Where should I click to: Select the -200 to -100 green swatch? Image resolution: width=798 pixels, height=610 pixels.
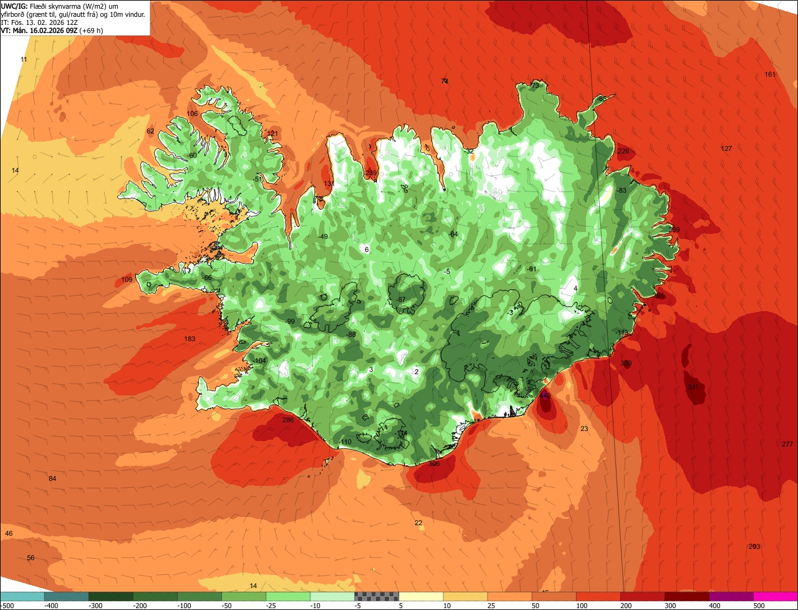click(x=155, y=596)
